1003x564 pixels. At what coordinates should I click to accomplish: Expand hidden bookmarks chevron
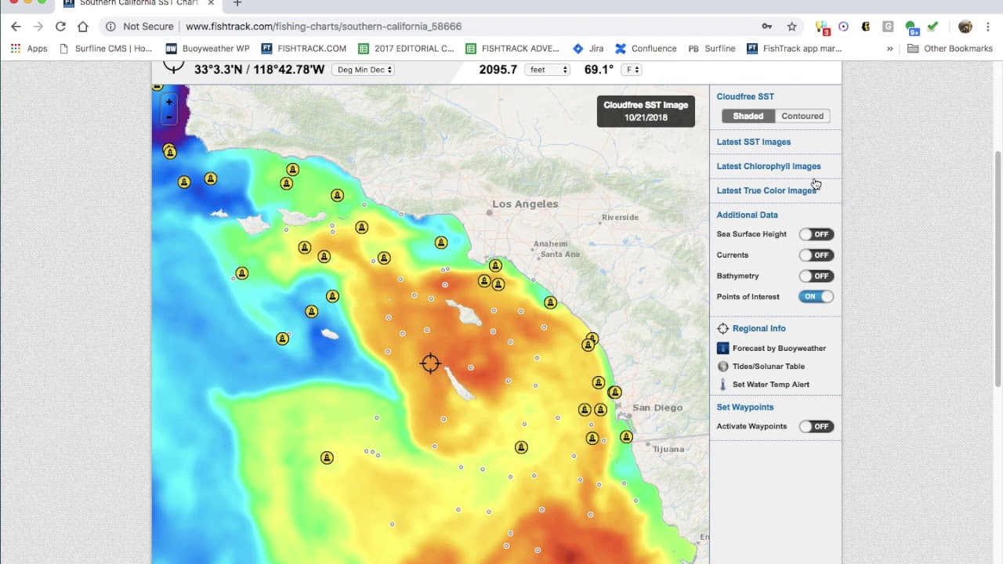(x=889, y=49)
